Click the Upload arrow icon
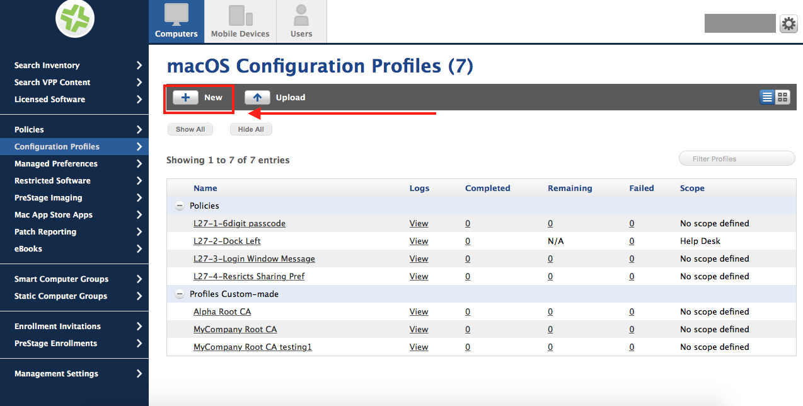This screenshot has width=803, height=406. 257,98
